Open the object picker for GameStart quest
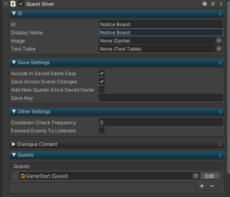Screen dimensions: 230x197 click(x=196, y=176)
